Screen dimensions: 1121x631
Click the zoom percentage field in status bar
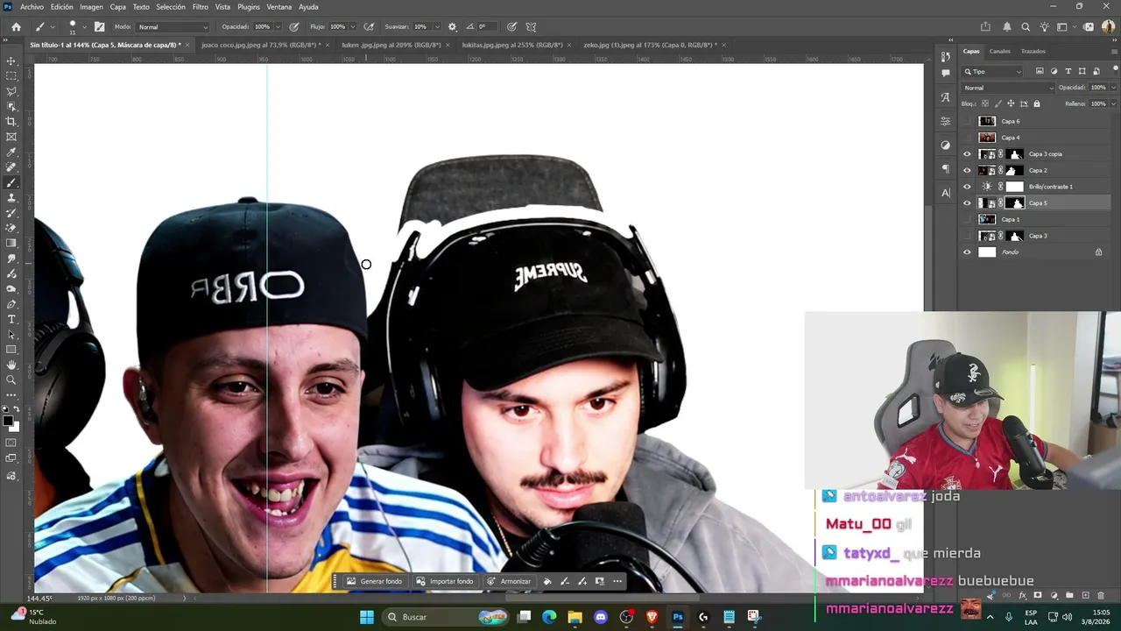click(39, 599)
